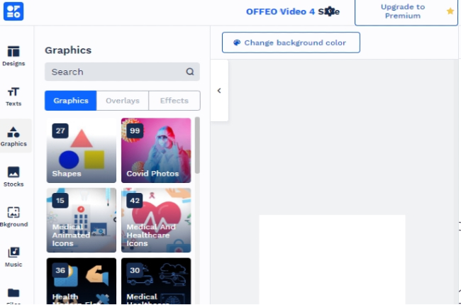Screen dimensions: 461x305
Task: Click Upgrade to Premium button
Action: click(406, 12)
